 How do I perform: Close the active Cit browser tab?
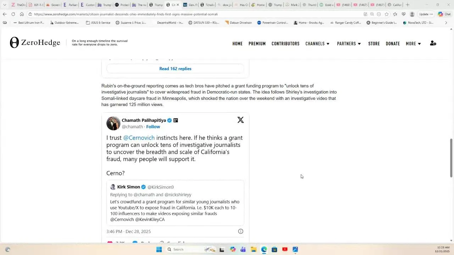coord(178,5)
